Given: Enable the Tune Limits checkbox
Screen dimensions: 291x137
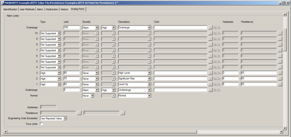Looking at the screenshot, I should tap(41, 124).
